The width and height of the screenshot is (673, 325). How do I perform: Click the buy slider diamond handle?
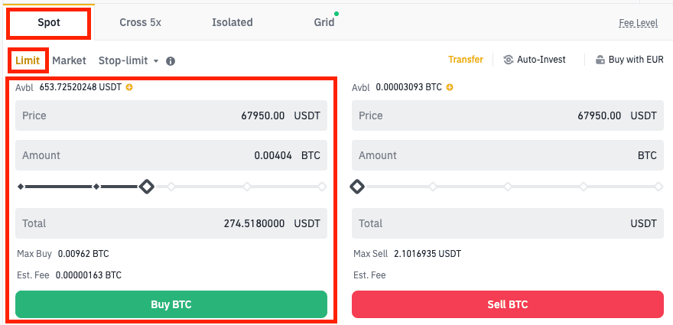coord(146,187)
